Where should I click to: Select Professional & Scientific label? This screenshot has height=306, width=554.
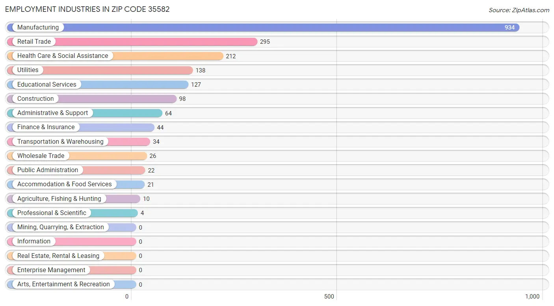pyautogui.click(x=52, y=213)
